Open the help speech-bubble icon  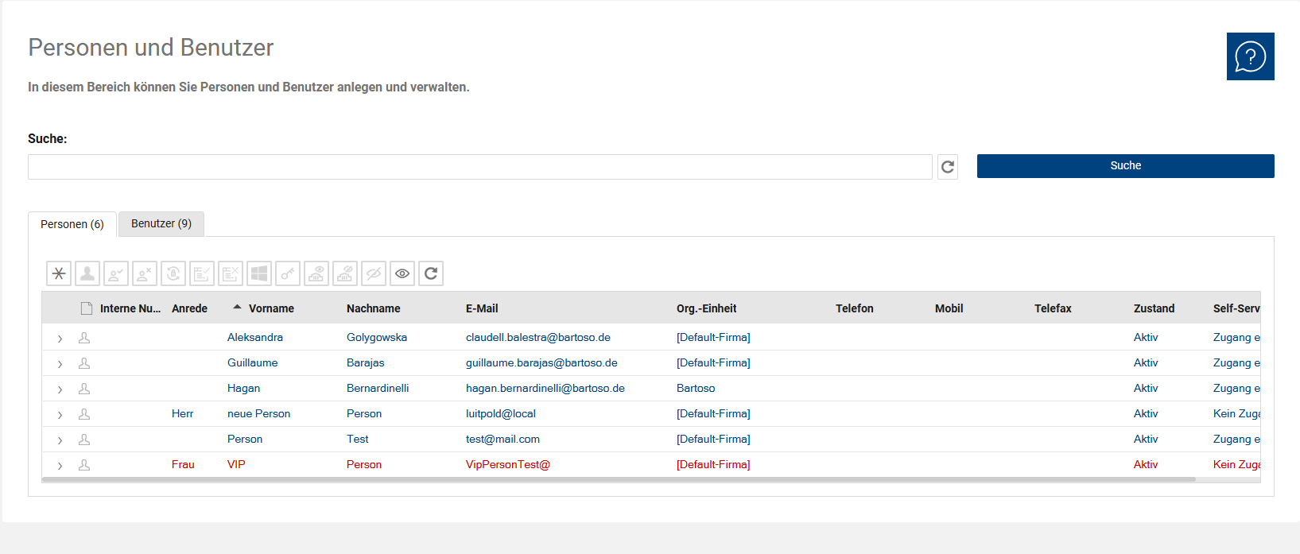(x=1250, y=56)
